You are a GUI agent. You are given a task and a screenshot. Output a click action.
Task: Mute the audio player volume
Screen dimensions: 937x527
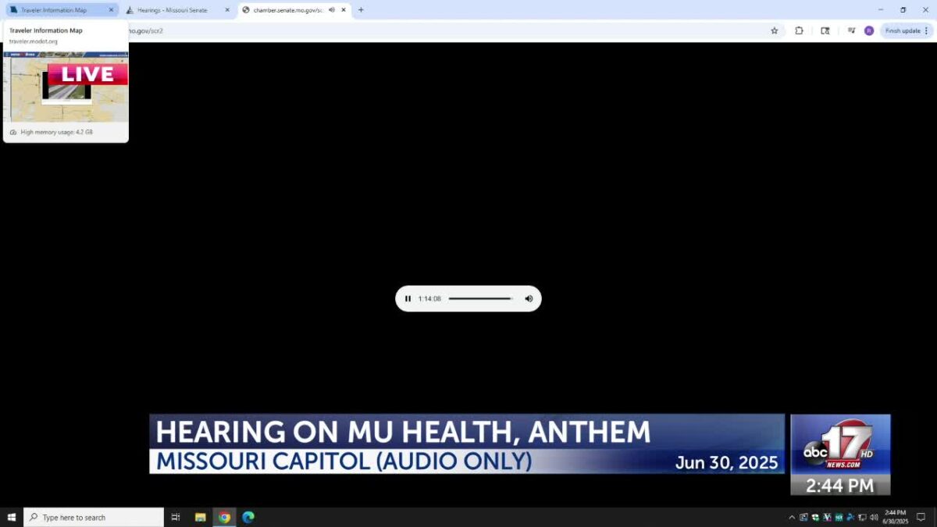click(x=529, y=298)
